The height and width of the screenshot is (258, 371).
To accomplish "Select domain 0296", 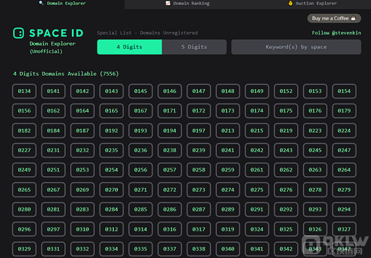I will pos(24,229).
